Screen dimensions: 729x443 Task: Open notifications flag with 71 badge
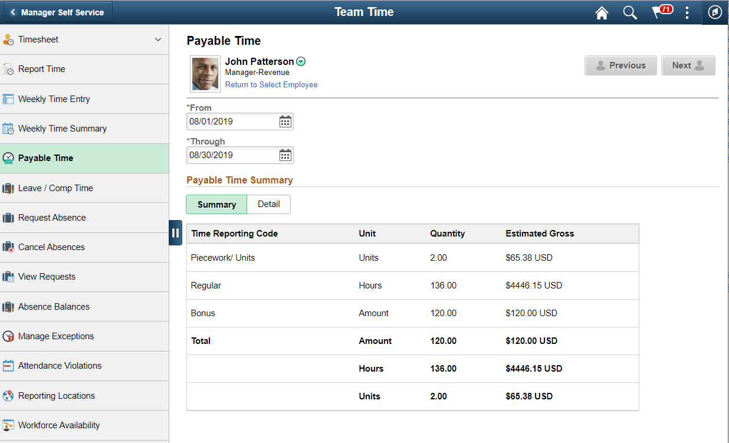(x=661, y=12)
